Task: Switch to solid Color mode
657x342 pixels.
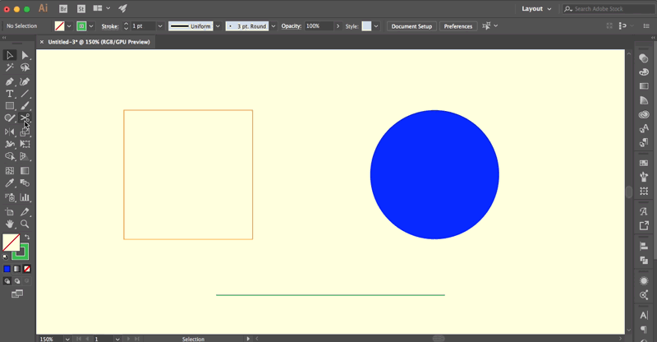Action: [x=7, y=269]
